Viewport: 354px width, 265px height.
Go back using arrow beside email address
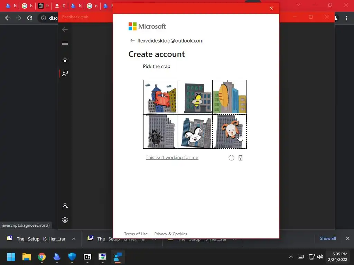pyautogui.click(x=132, y=41)
